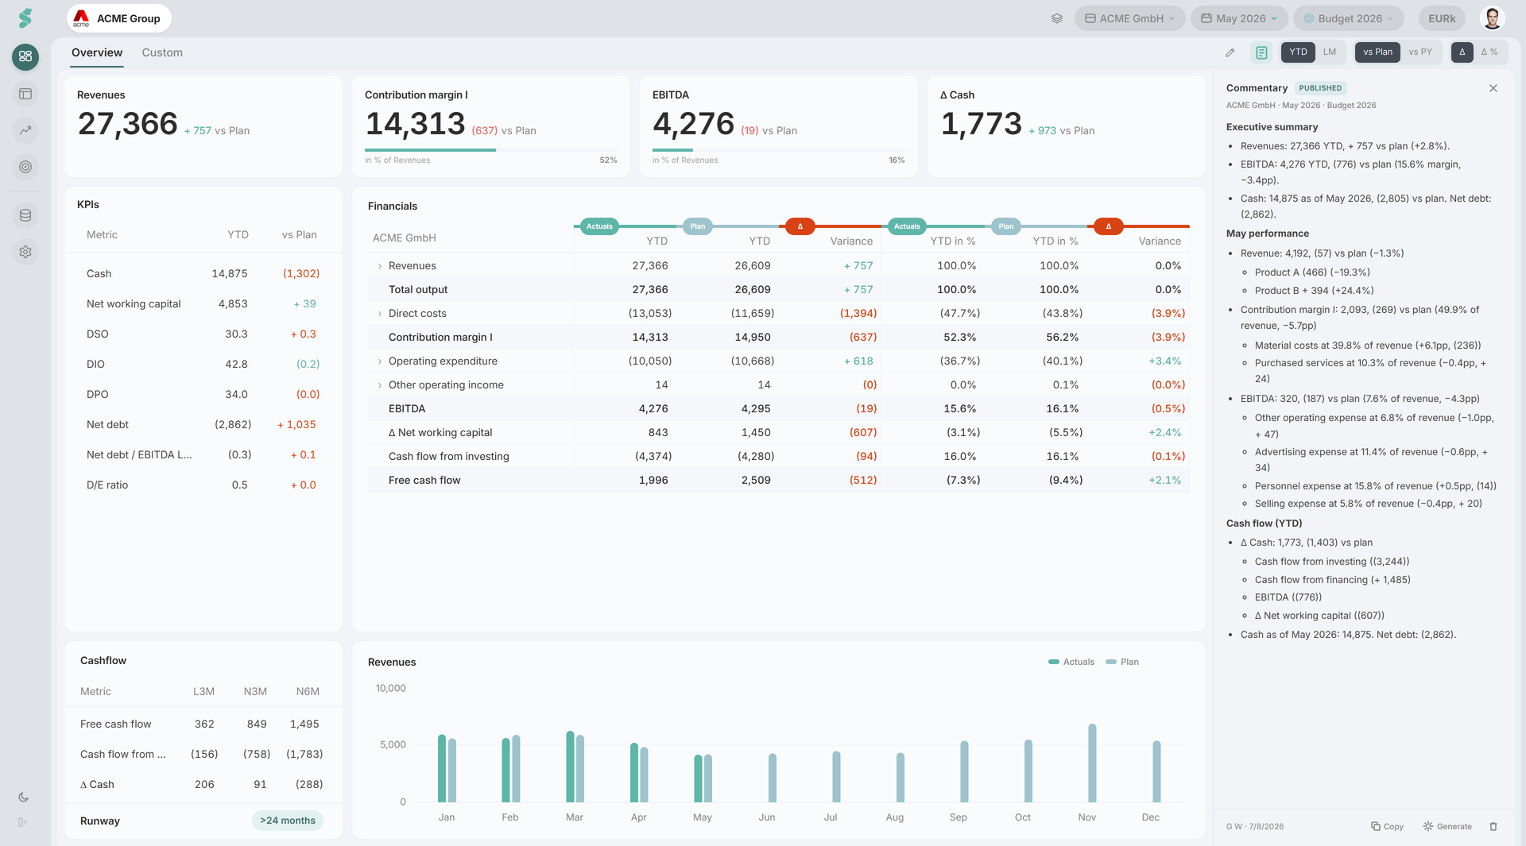Viewport: 1526px width, 846px height.
Task: Select YTD period toggle
Action: (x=1298, y=52)
